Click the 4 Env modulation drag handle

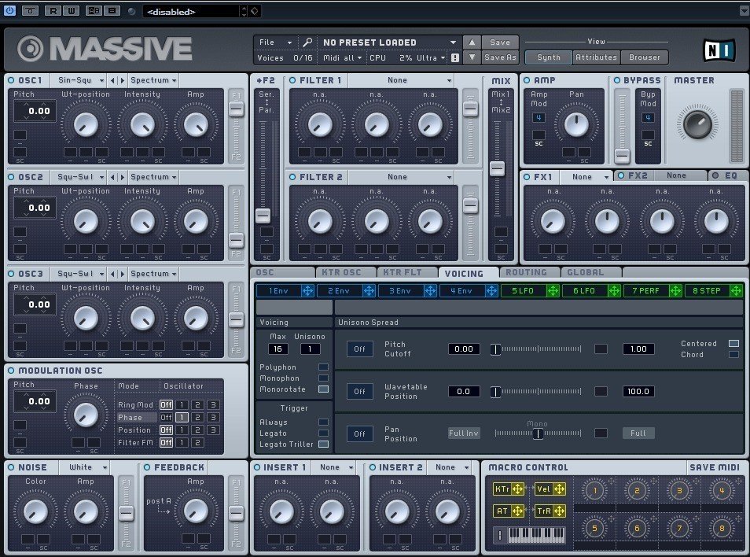(x=491, y=290)
